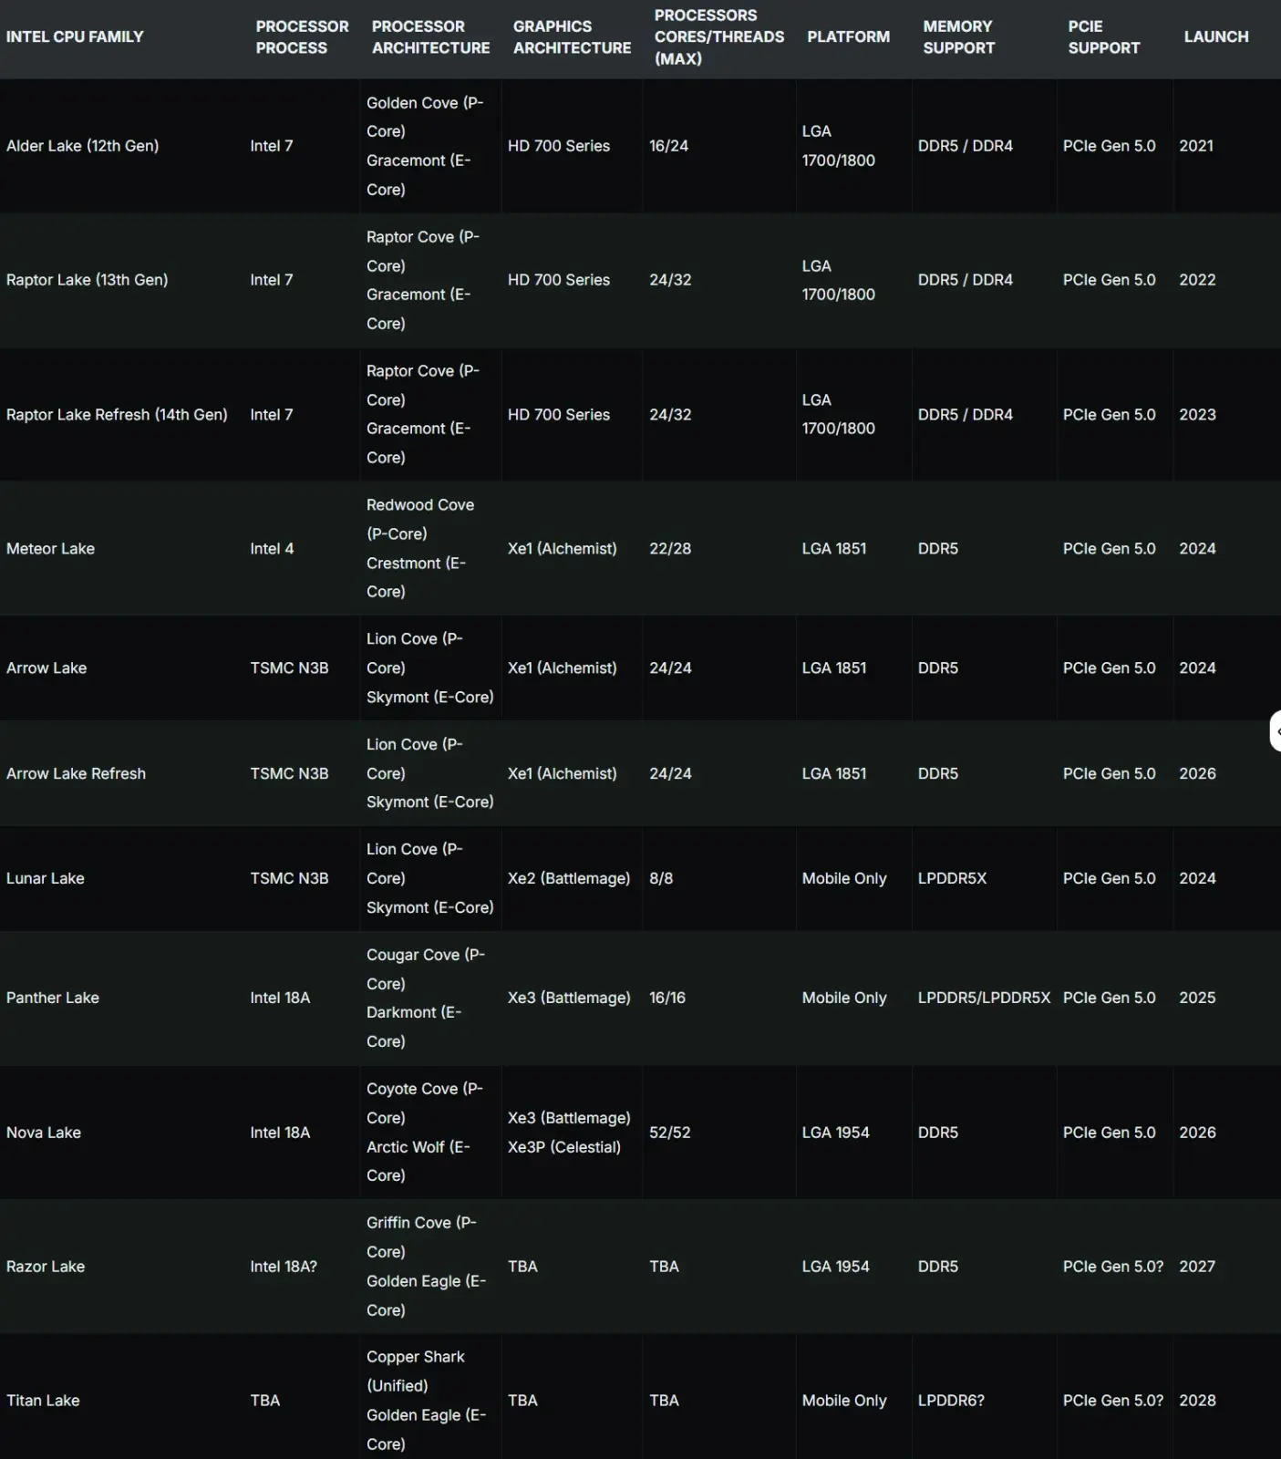Screen dimensions: 1281x1459
Task: Select Titan Lake's LPDDR6? memory cell
Action: [951, 1400]
